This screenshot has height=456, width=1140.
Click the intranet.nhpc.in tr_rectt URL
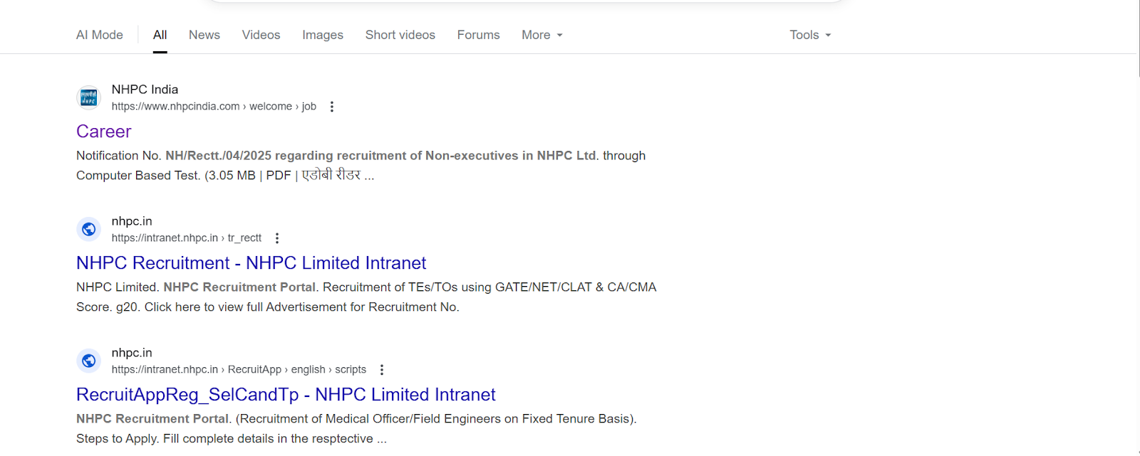pos(187,238)
